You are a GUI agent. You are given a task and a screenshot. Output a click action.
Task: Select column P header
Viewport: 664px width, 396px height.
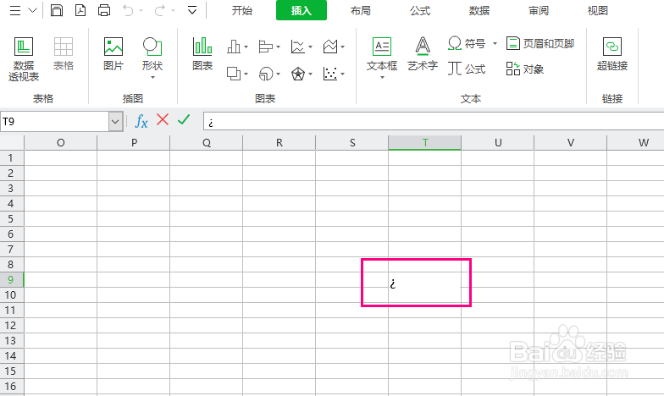[x=134, y=142]
